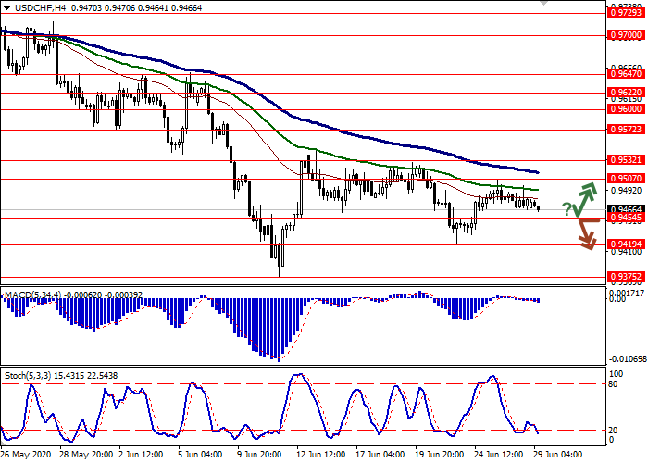Screen dimensions: 648x463
Task: Click the black current price tag 0.94664
Action: click(x=624, y=210)
